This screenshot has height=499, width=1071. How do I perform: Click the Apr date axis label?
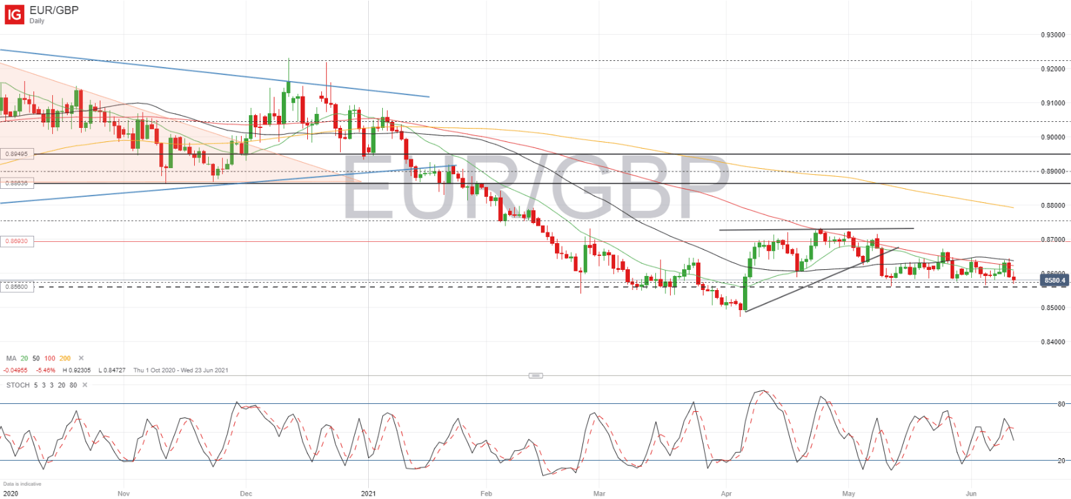(726, 494)
